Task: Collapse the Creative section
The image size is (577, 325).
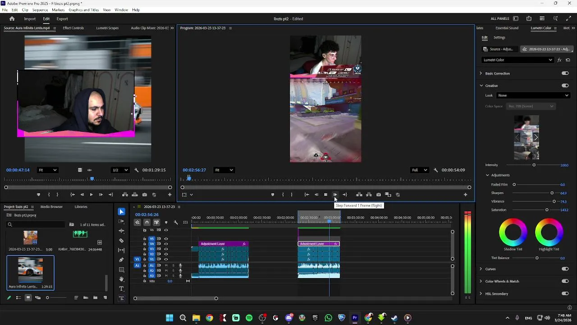Action: click(x=481, y=86)
